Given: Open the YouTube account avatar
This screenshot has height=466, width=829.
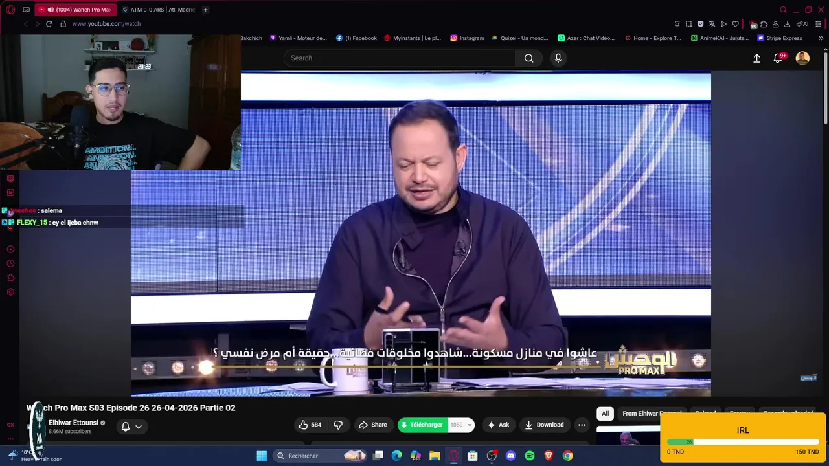Looking at the screenshot, I should (802, 58).
